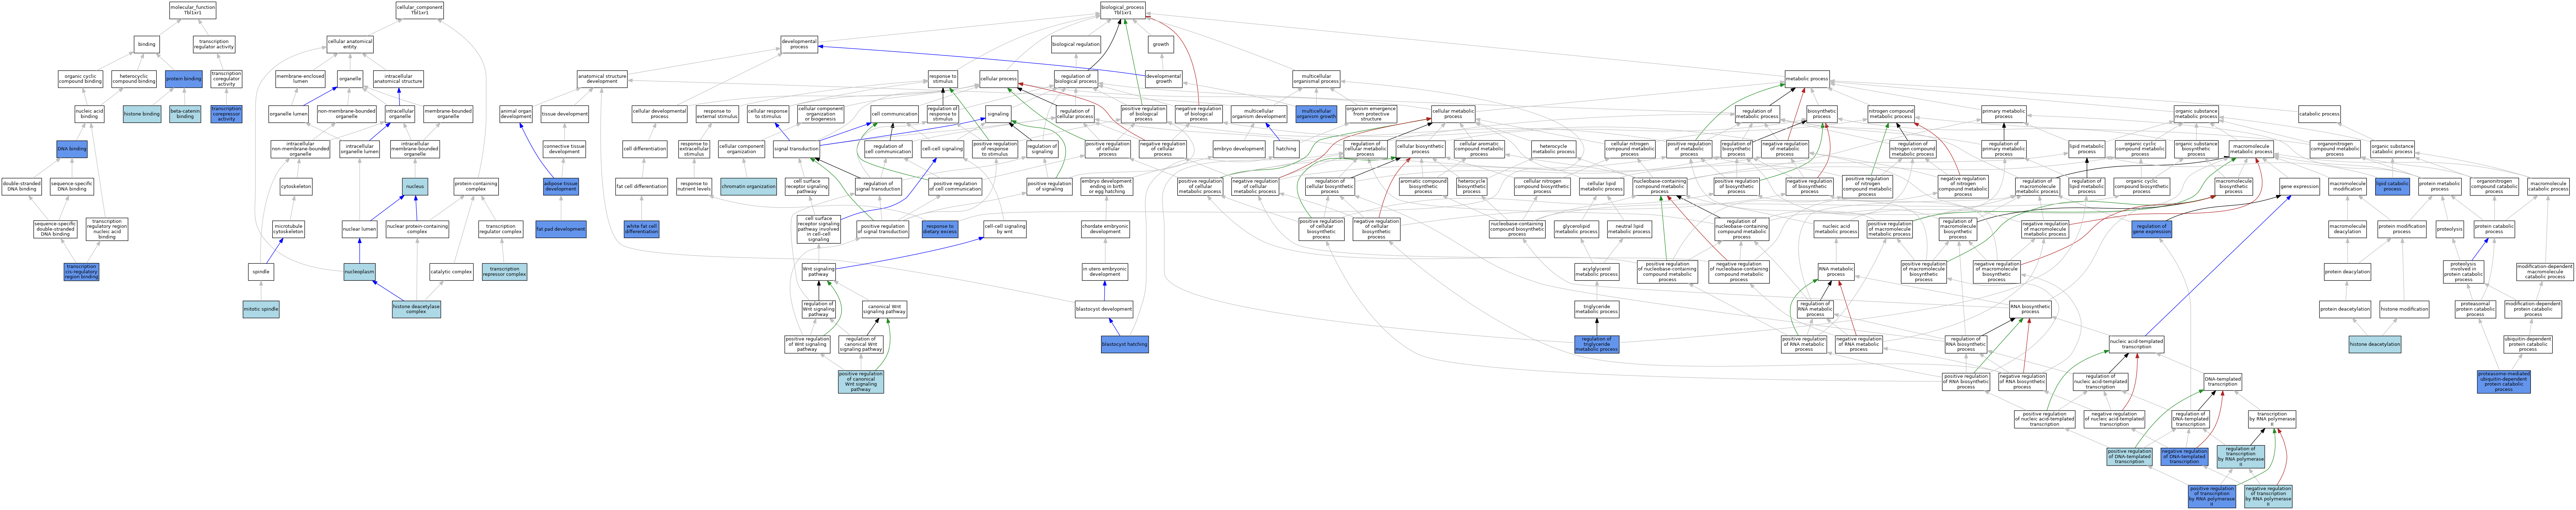Select the regulation of gene expression node
This screenshot has height=510, width=2576.
[x=2151, y=229]
